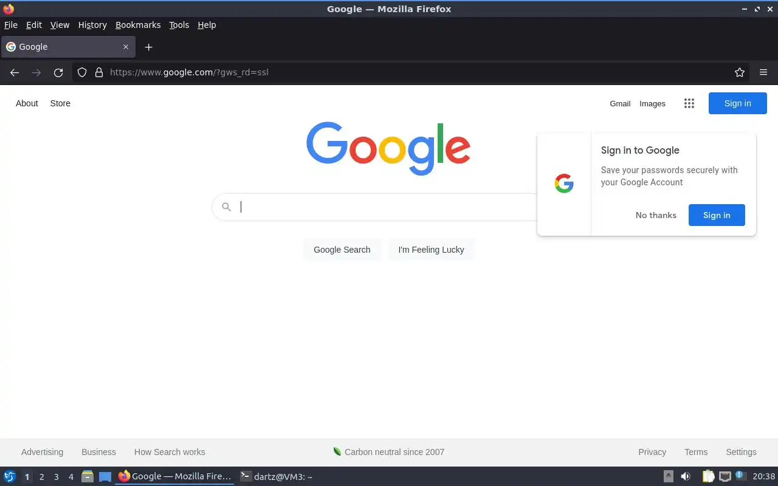Close the Google tab

point(126,47)
